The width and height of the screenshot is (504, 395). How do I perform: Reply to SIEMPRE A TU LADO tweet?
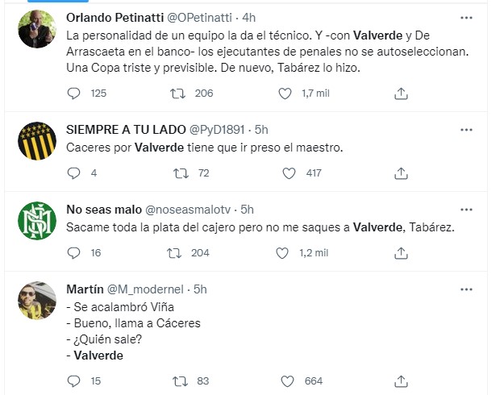74,173
